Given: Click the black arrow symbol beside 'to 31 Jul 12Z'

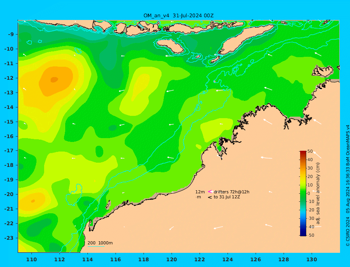Looking at the screenshot, I should click(x=210, y=197).
